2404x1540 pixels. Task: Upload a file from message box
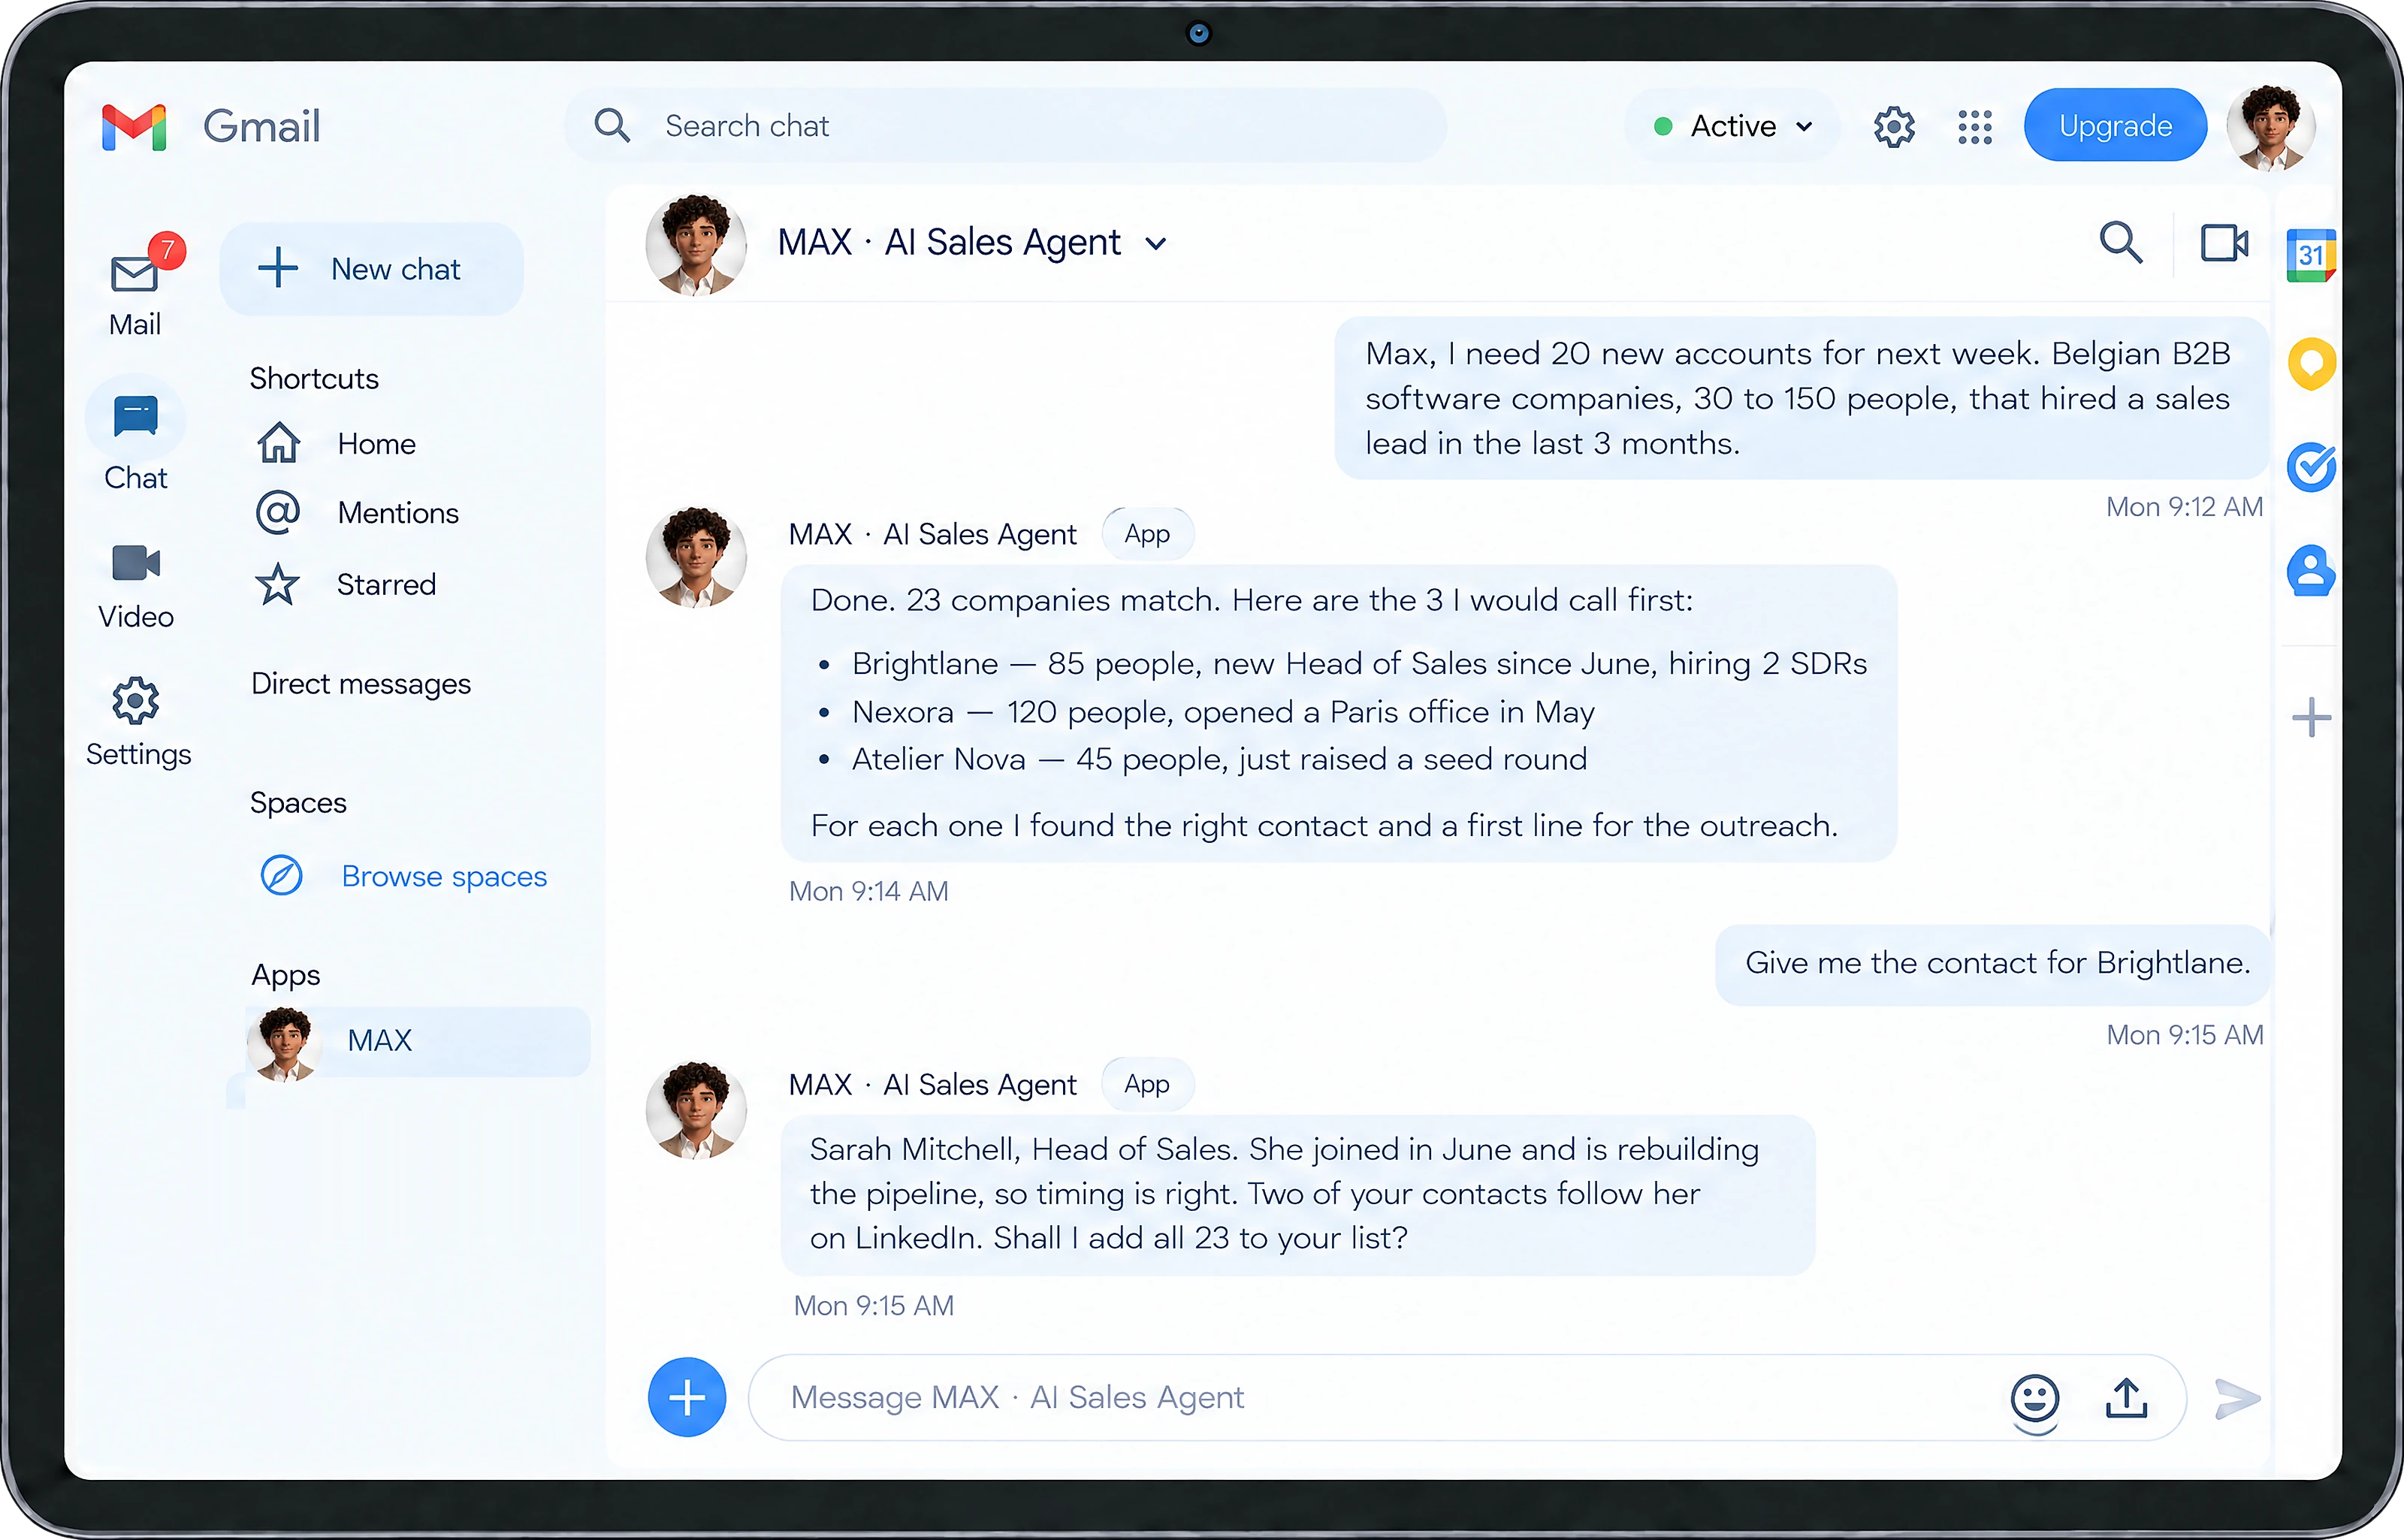[x=2127, y=1398]
